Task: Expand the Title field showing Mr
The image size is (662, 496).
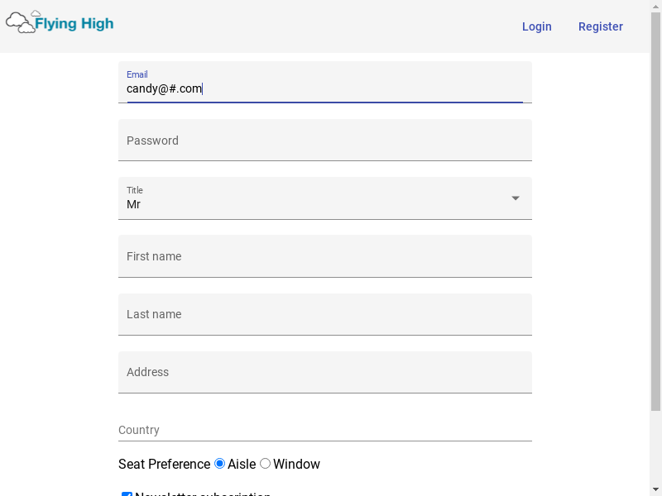Action: pos(325,198)
